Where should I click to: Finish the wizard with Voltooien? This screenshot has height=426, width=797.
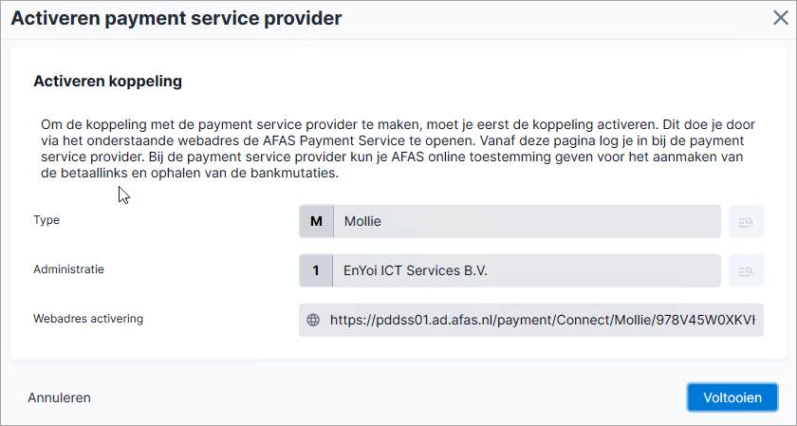[x=732, y=398]
